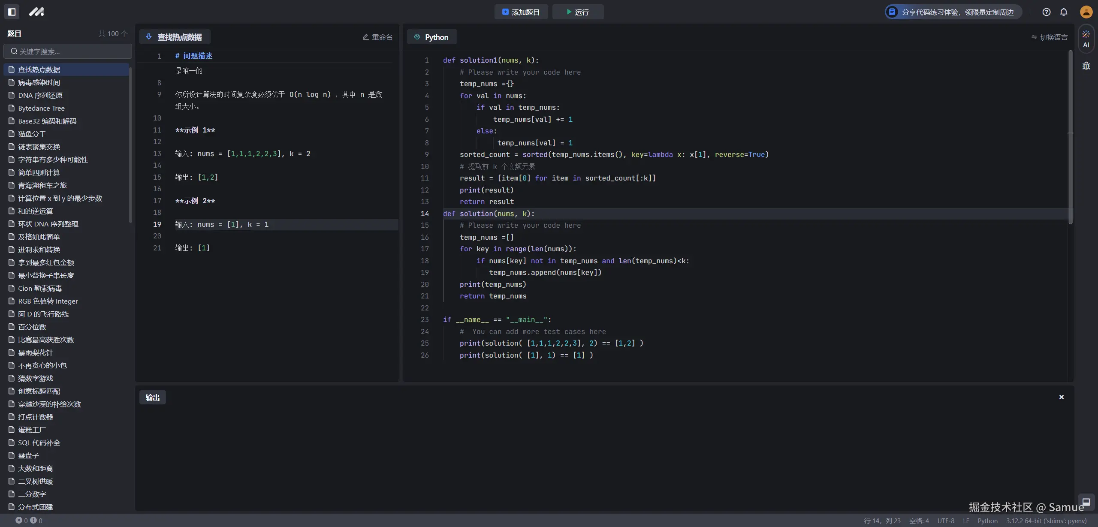Image resolution: width=1098 pixels, height=527 pixels.
Task: Click the debug bug icon
Action: (x=1086, y=66)
